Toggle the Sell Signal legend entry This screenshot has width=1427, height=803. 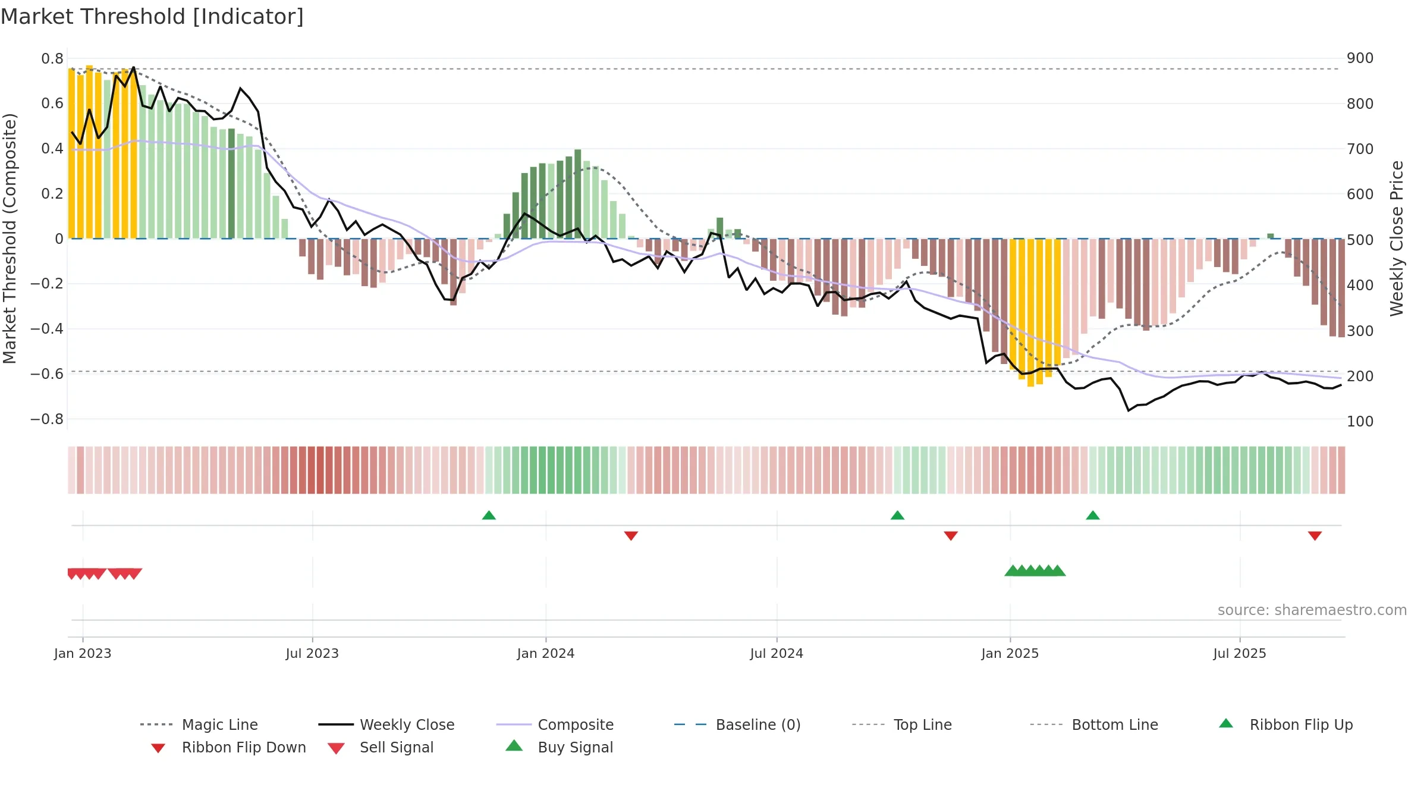coord(381,747)
